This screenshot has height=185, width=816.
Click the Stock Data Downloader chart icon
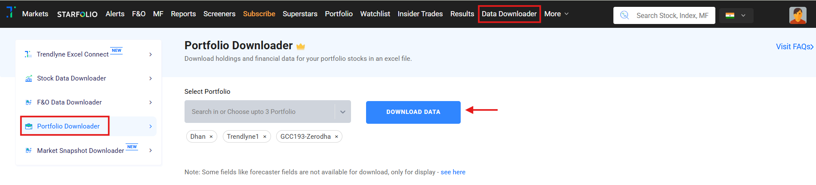click(29, 78)
